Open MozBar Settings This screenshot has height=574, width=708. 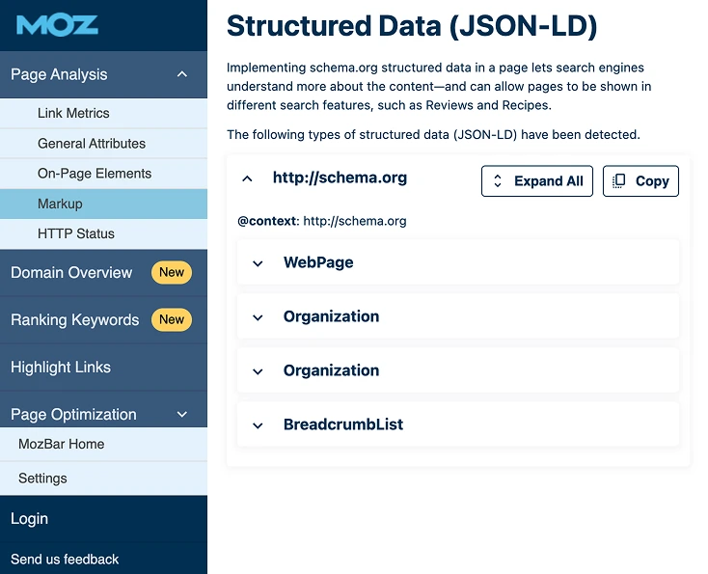click(x=42, y=478)
